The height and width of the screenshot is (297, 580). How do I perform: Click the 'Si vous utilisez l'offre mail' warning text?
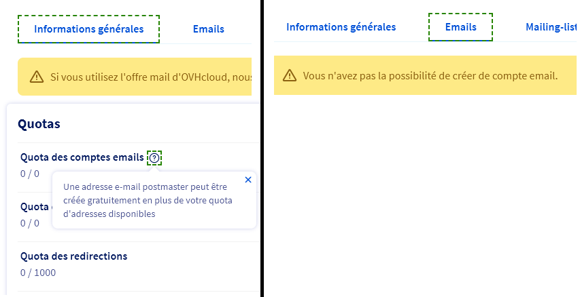coord(150,77)
